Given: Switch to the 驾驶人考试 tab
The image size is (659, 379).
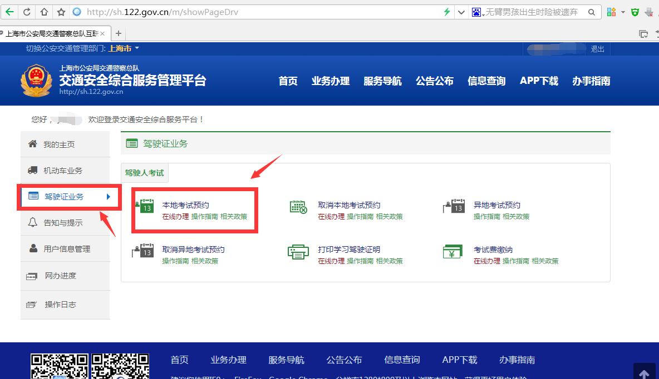Looking at the screenshot, I should pyautogui.click(x=144, y=172).
